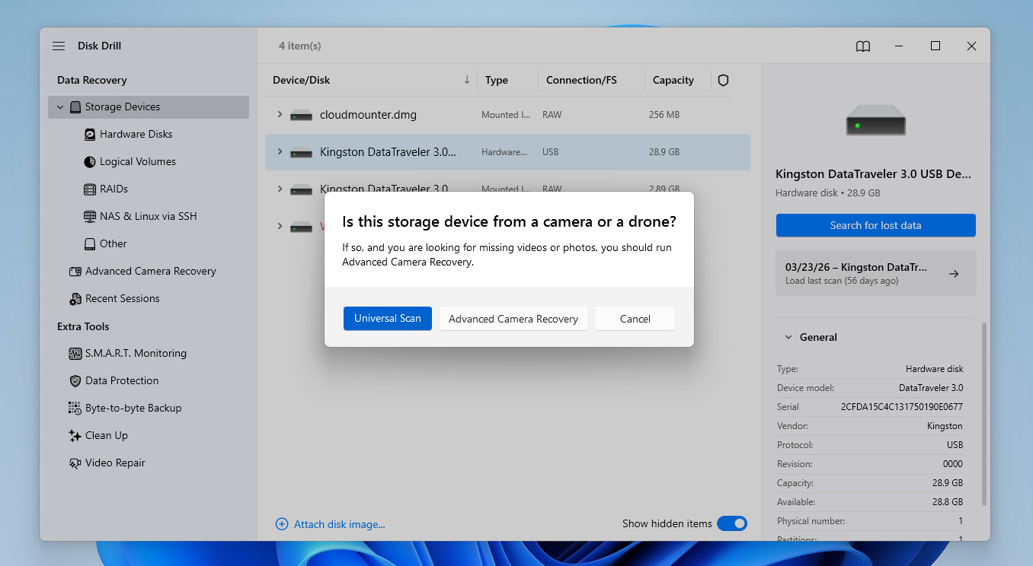1033x566 pixels.
Task: Click the Vendor value Kingston
Action: (945, 426)
